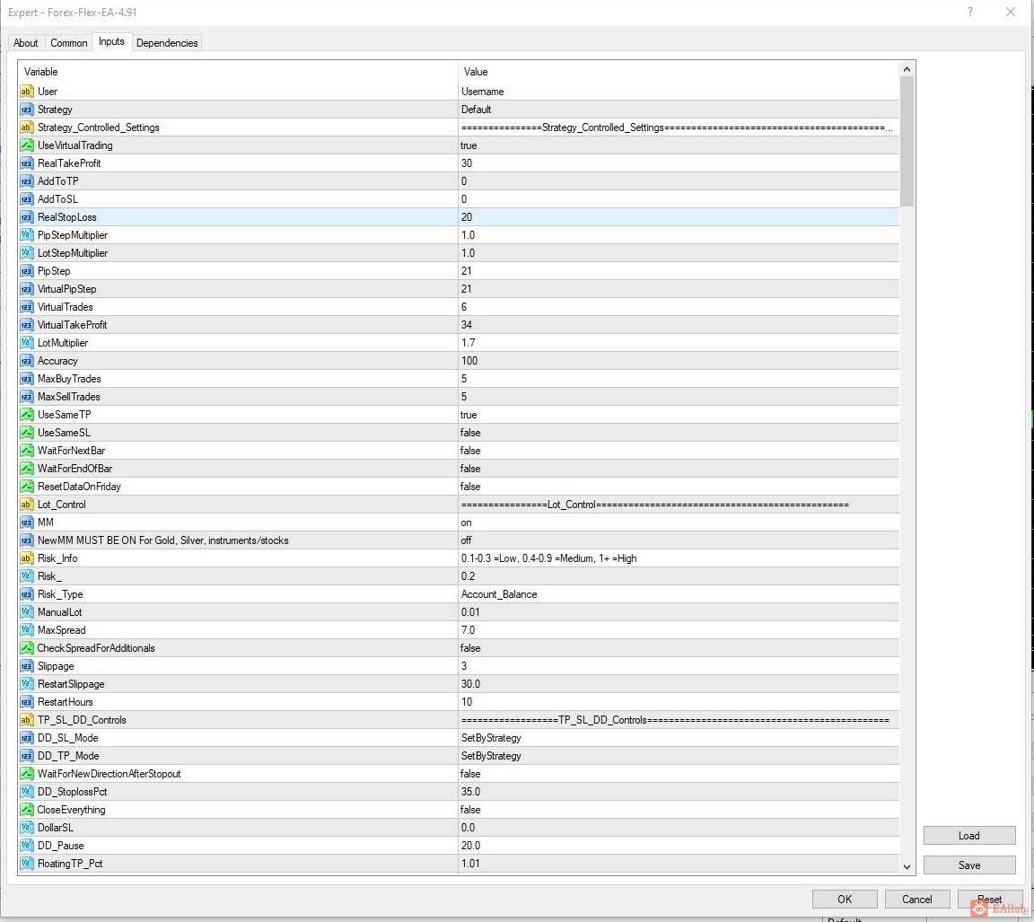This screenshot has height=922, width=1034.
Task: Select the Inputs tab
Action: pos(111,41)
